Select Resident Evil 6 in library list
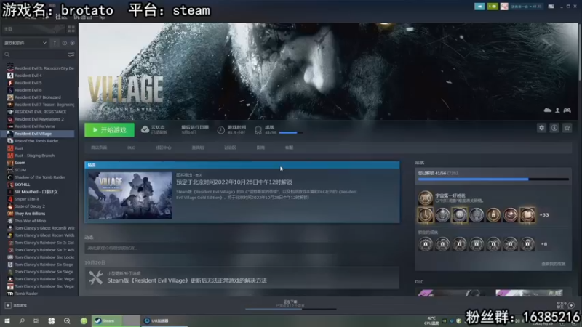The width and height of the screenshot is (582, 327). 28,90
